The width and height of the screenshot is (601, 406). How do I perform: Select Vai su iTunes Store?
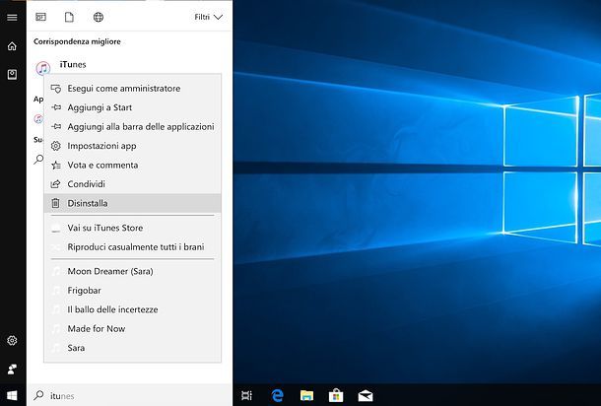point(132,228)
